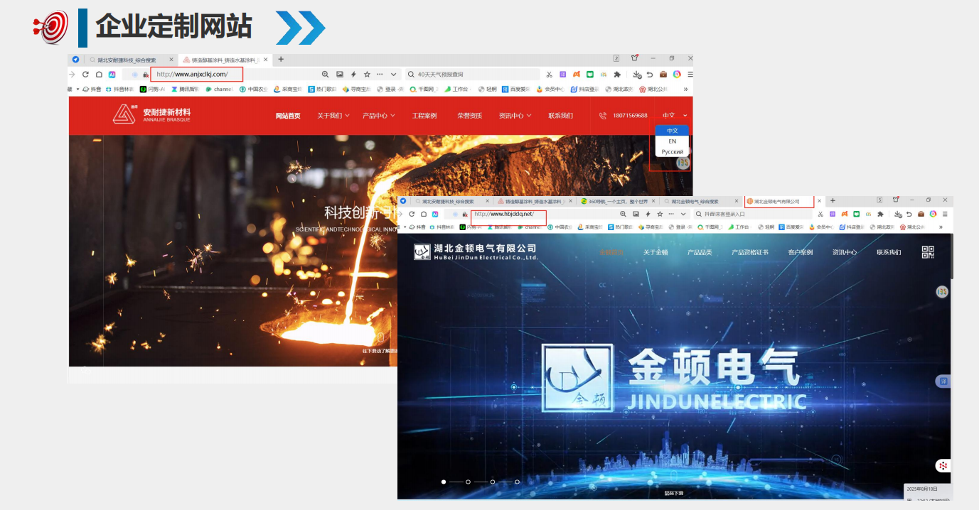The width and height of the screenshot is (979, 510).
Task: Expand the address bar chevron in the Jindun browser
Action: [683, 214]
